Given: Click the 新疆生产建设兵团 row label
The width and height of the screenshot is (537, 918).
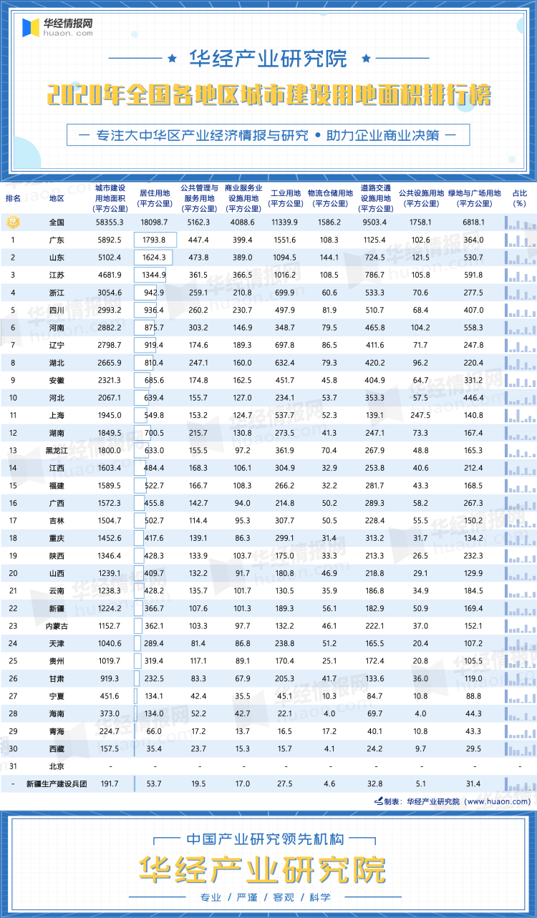Looking at the screenshot, I should tap(57, 783).
